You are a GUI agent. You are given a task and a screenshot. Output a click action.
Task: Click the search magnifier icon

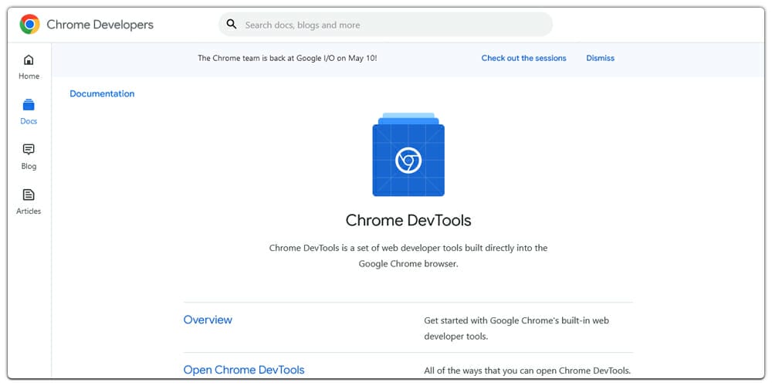click(232, 24)
